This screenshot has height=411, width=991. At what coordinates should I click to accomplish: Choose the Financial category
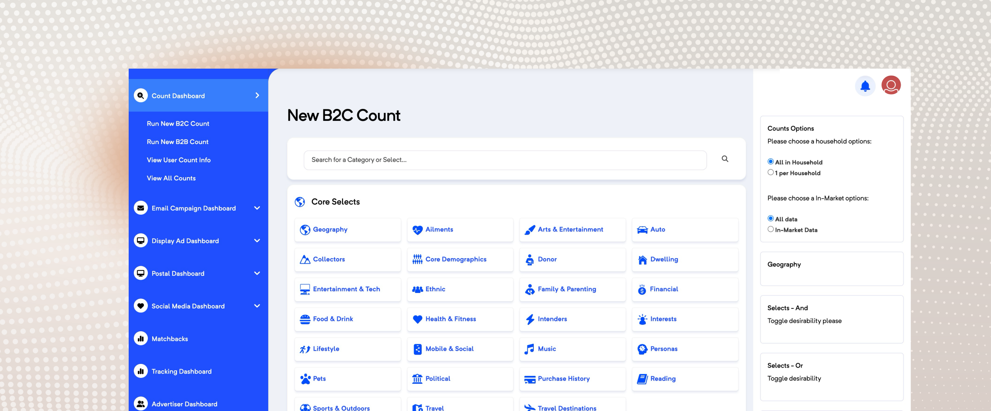coord(685,289)
